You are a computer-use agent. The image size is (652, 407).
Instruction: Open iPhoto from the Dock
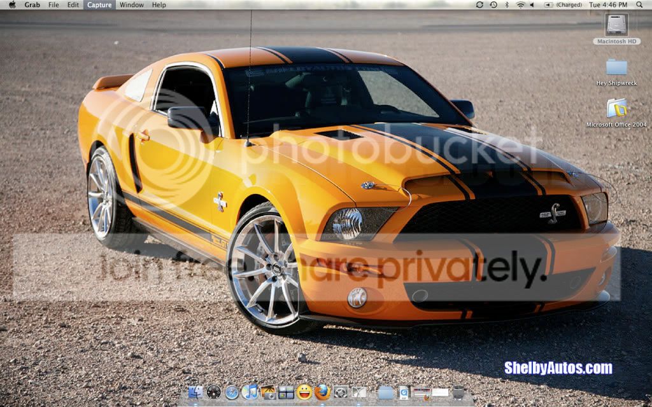click(268, 392)
